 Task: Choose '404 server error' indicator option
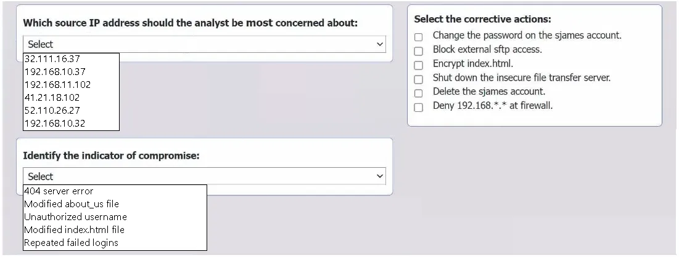115,191
